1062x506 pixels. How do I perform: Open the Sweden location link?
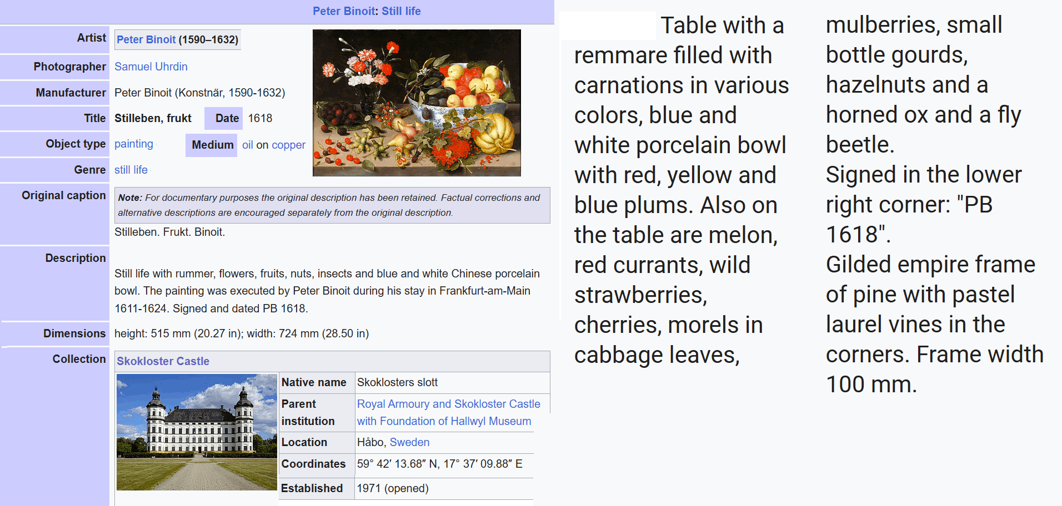tap(409, 442)
